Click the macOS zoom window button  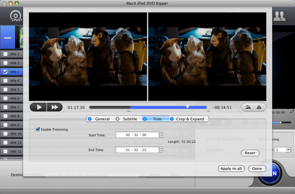pos(17,3)
